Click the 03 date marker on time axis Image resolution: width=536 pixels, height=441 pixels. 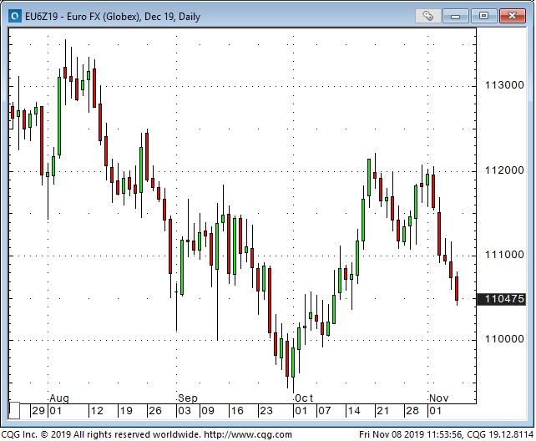pyautogui.click(x=185, y=411)
